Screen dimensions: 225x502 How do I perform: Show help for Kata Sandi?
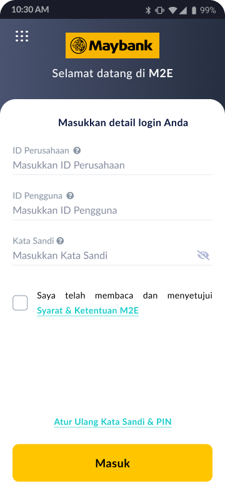tap(60, 241)
